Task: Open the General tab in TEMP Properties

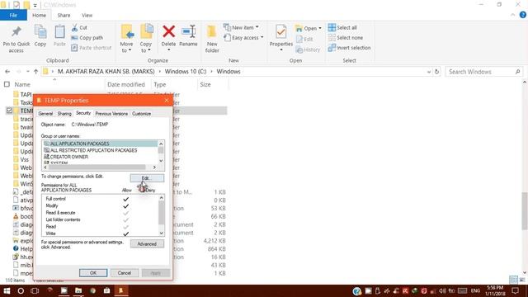Action: pyautogui.click(x=45, y=114)
